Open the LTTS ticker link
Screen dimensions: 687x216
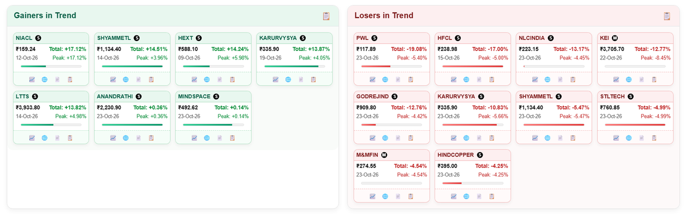[x=23, y=96]
